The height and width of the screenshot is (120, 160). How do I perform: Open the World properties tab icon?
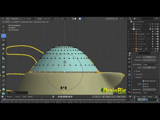pos(129,62)
